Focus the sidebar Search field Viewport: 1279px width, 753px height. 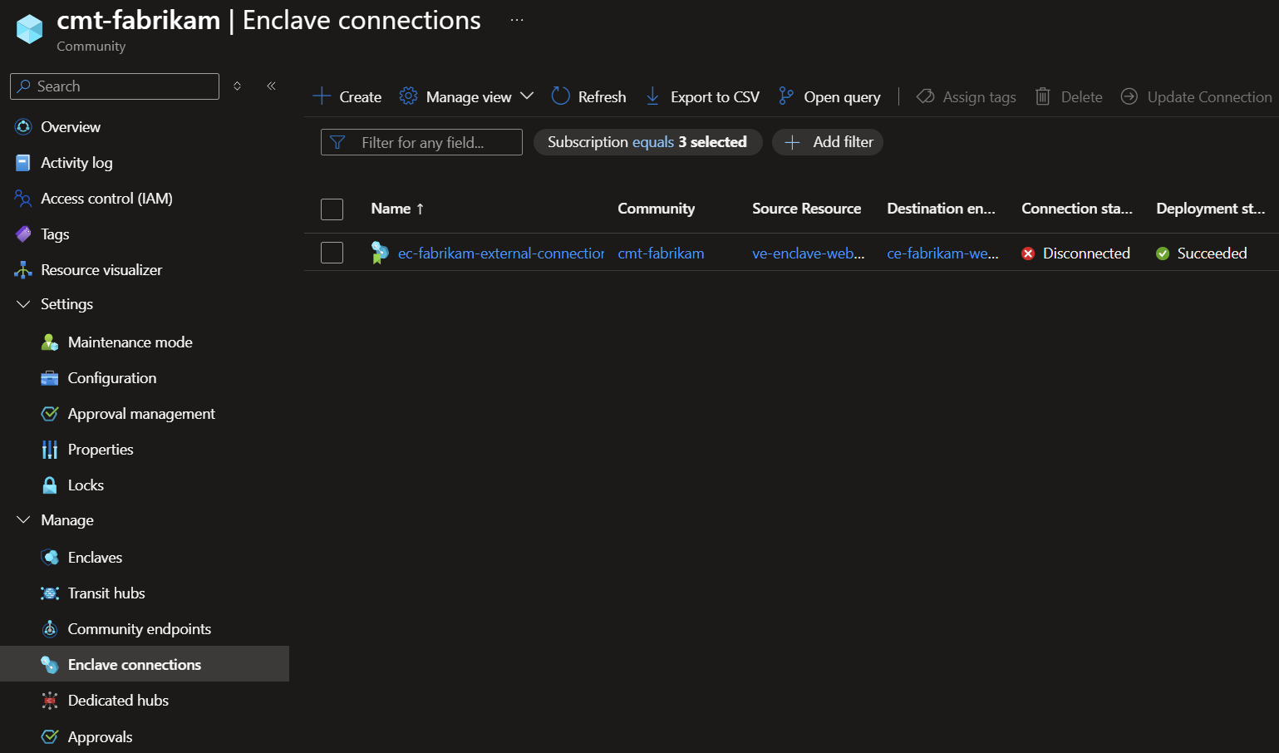coord(115,86)
